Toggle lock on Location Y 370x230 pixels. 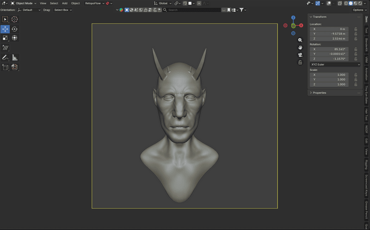coord(356,34)
